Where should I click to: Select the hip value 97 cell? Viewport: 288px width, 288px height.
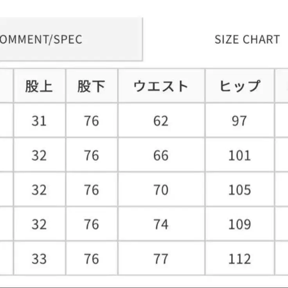(x=239, y=121)
